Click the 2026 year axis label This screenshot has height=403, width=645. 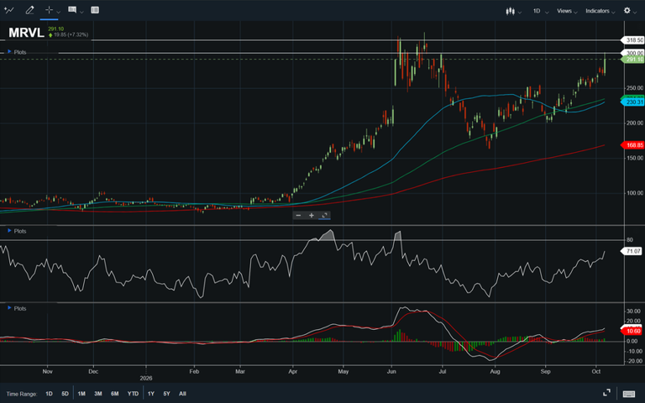[146, 379]
